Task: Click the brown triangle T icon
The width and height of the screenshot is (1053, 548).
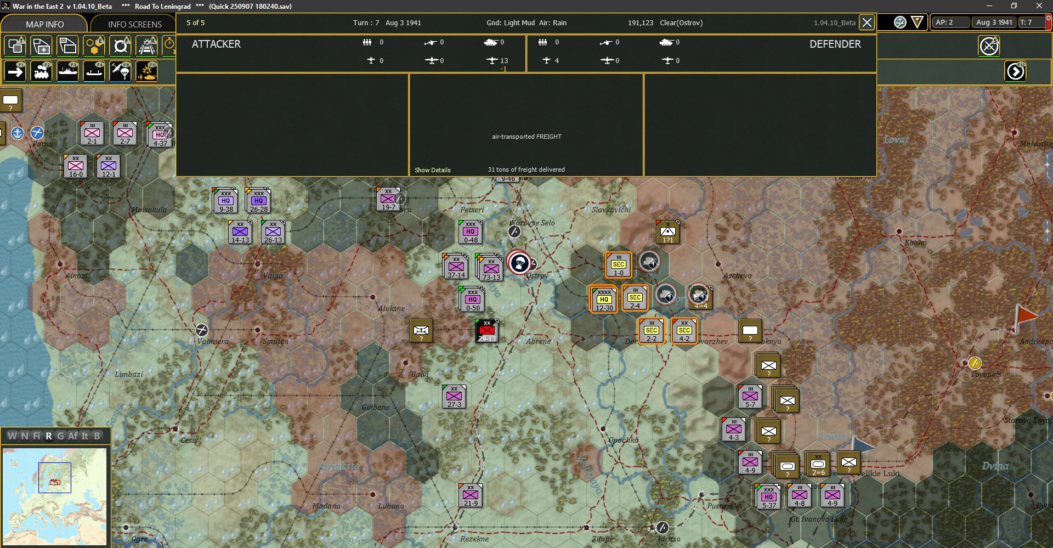Action: click(917, 22)
